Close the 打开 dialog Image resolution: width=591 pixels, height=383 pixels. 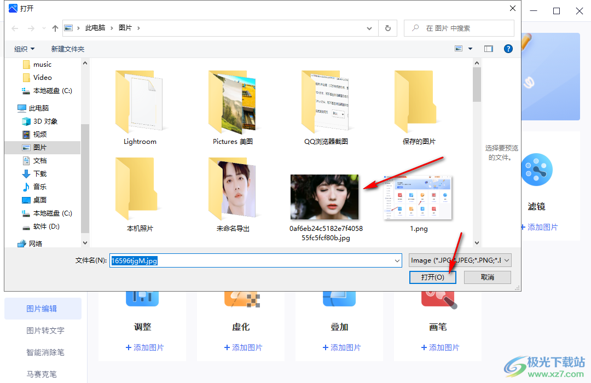[x=513, y=8]
